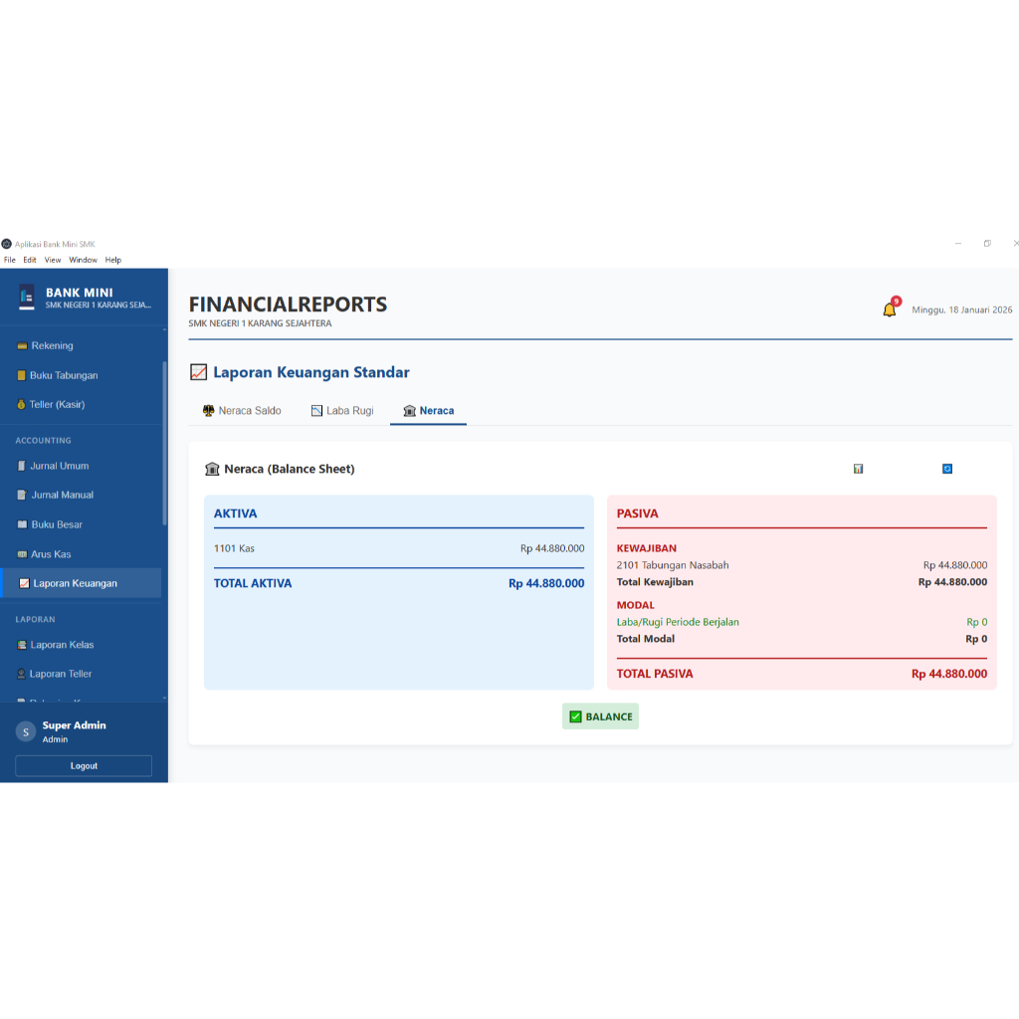1019x1019 pixels.
Task: Click the chart icon beside Laporan Keuangan Standar
Action: pyautogui.click(x=198, y=372)
